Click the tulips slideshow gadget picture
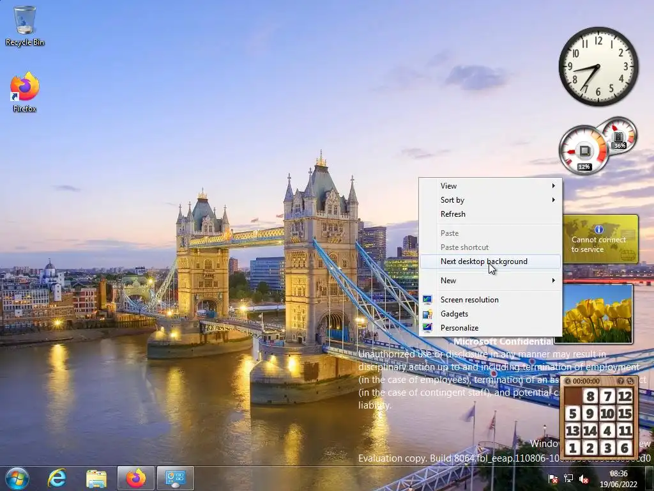 click(x=597, y=313)
